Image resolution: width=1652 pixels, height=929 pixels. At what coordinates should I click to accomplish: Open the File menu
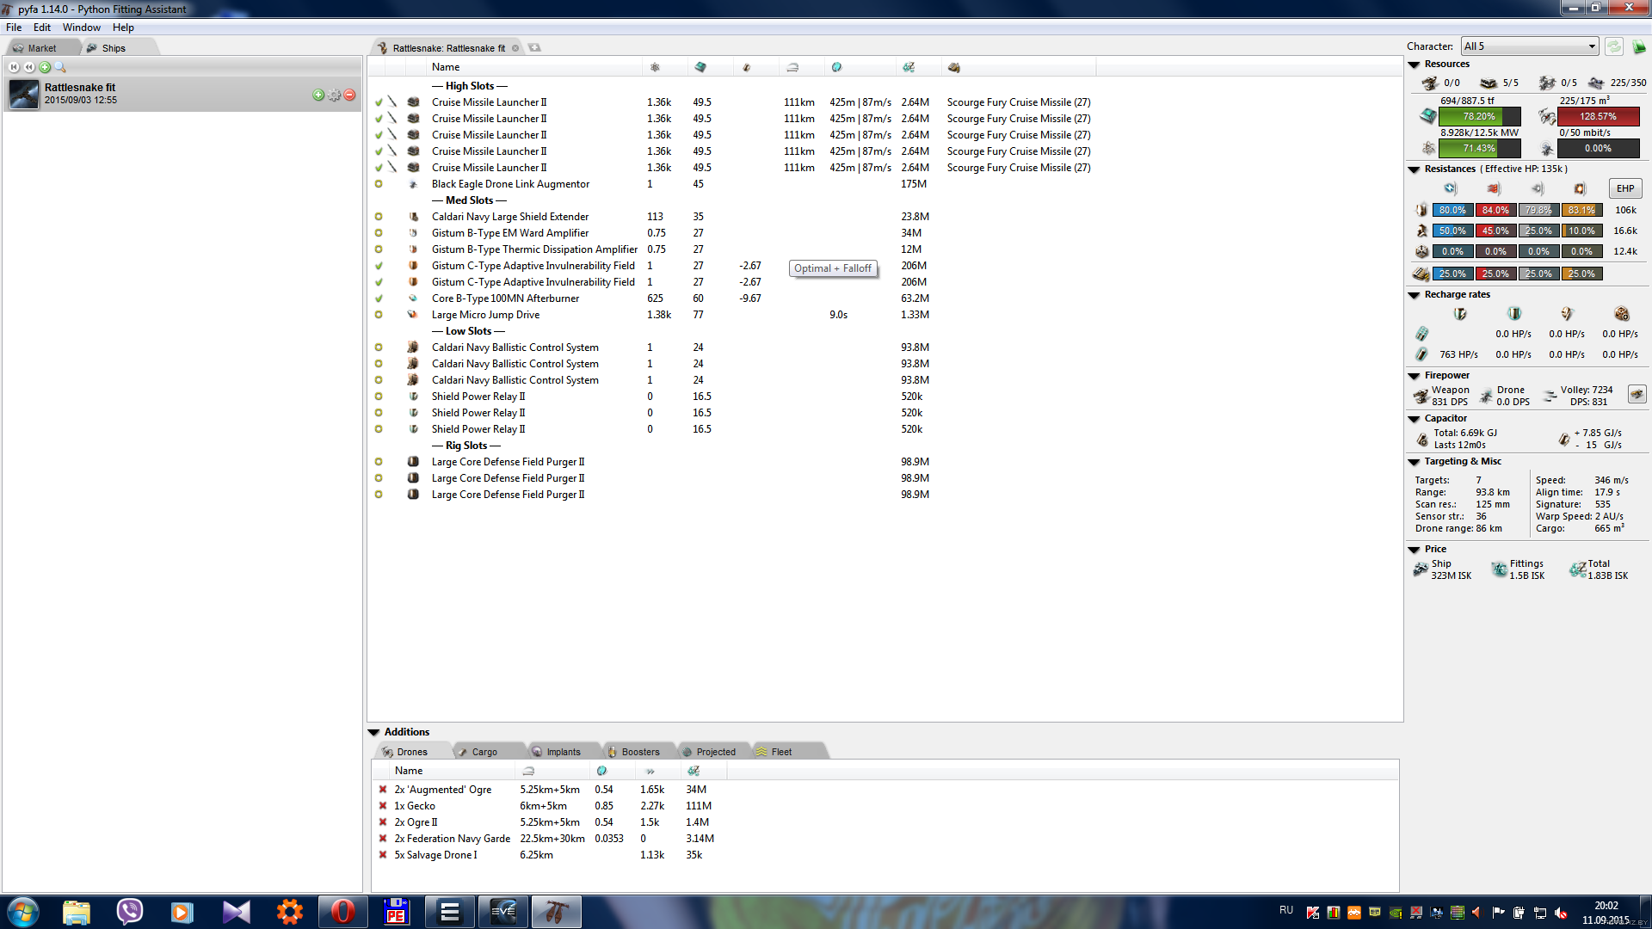tap(14, 28)
